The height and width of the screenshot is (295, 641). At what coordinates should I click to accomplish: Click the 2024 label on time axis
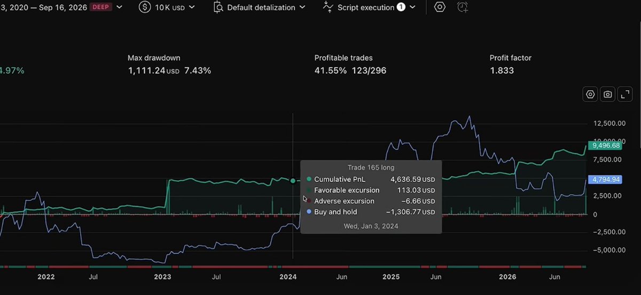tap(287, 277)
